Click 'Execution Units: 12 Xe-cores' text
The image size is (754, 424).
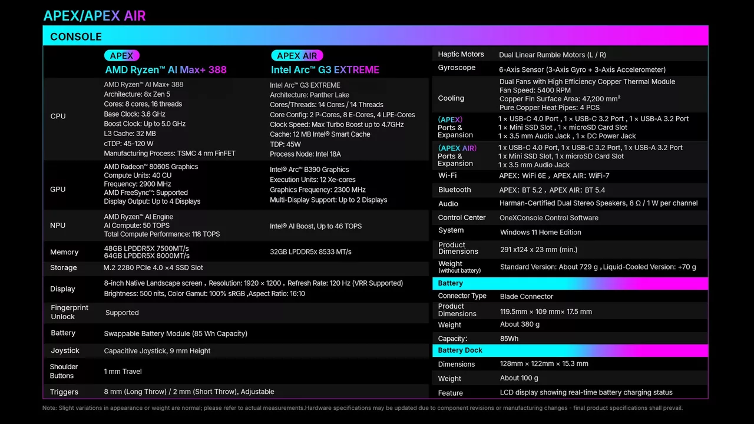[312, 180]
